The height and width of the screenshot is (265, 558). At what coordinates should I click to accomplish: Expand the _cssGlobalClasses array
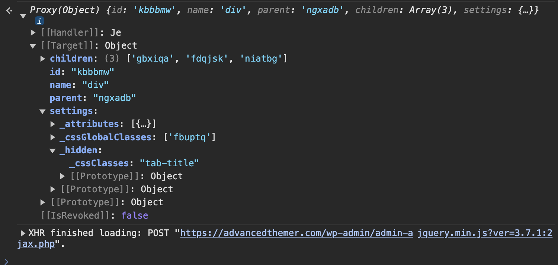click(x=52, y=137)
